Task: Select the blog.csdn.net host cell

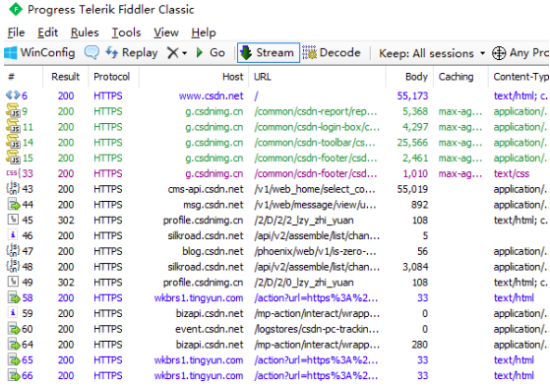Action: (213, 251)
